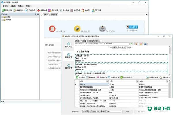Open the grey 论坛交流 icon on the start page
Viewport: 173px width, 115px height.
[x=102, y=29]
